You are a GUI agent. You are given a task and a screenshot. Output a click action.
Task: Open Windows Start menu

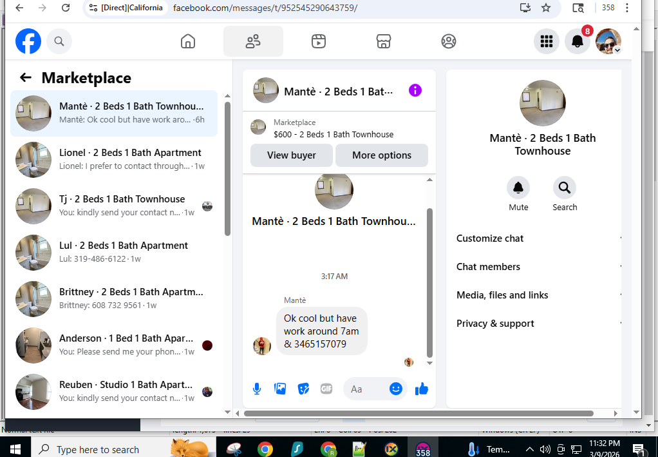tap(15, 449)
